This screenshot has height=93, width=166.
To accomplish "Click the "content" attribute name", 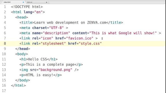I will tap(80, 33).
